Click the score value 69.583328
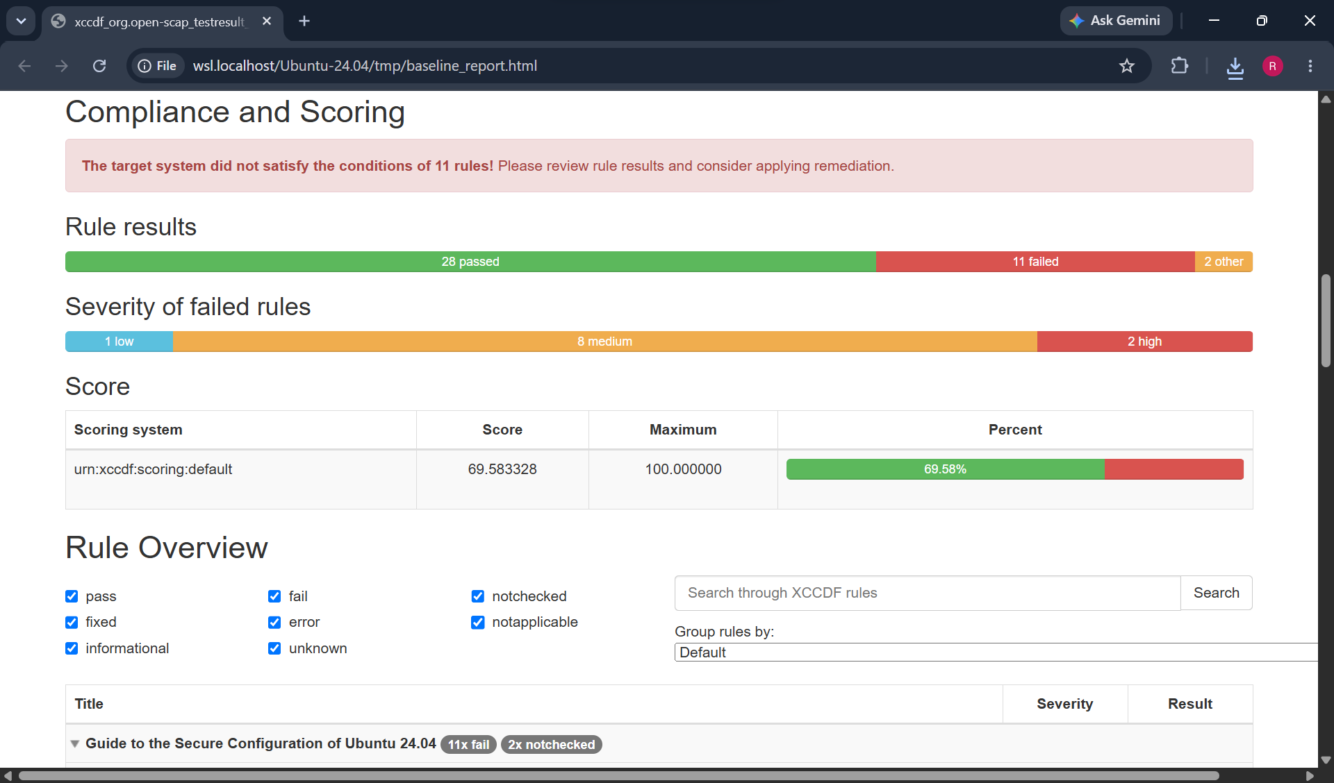 pos(502,469)
